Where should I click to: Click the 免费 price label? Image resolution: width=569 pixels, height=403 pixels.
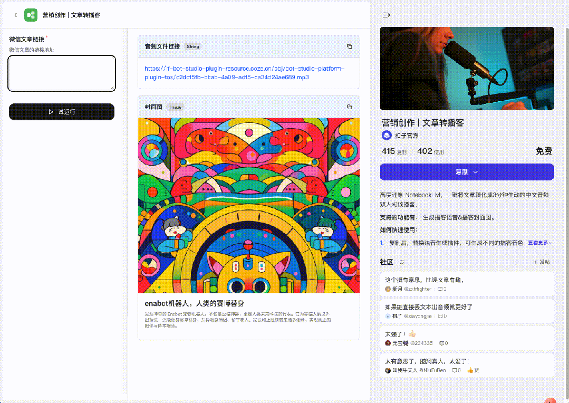544,151
